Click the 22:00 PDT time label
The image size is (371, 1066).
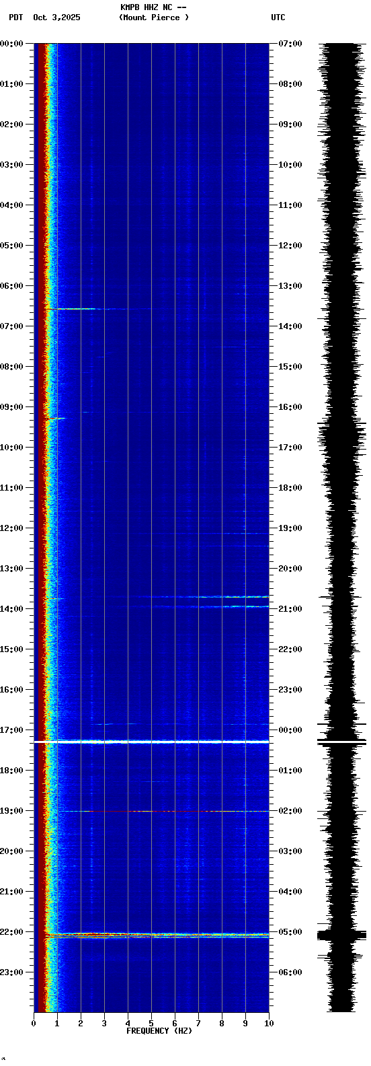pyautogui.click(x=11, y=932)
